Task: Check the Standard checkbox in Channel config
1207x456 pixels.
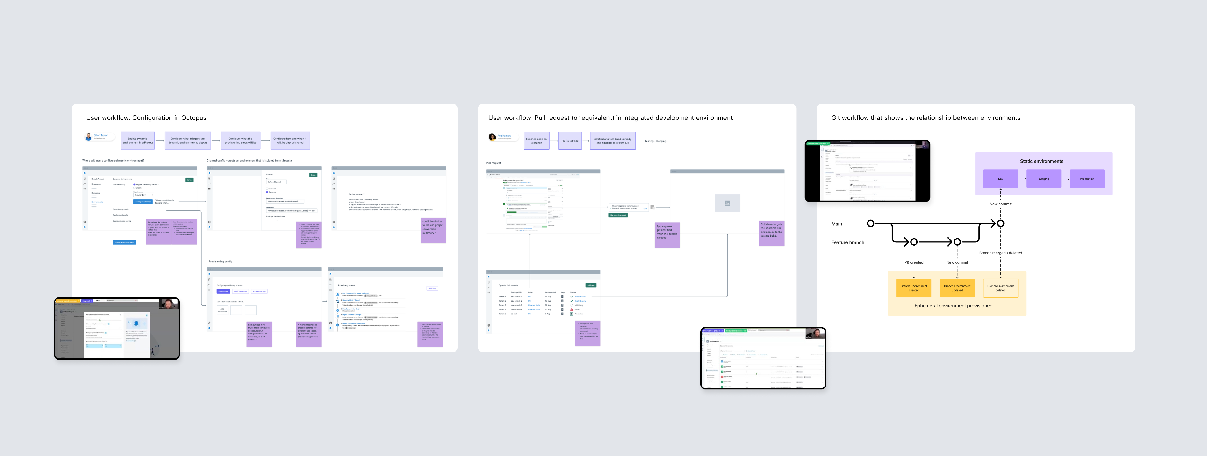Action: (267, 189)
